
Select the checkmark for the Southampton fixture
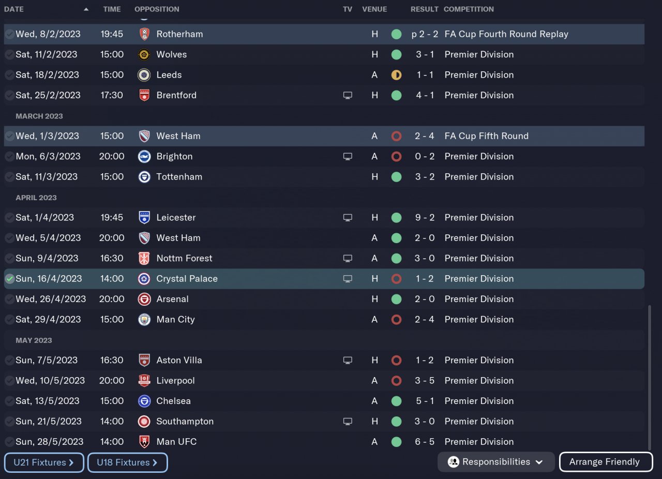tap(9, 422)
